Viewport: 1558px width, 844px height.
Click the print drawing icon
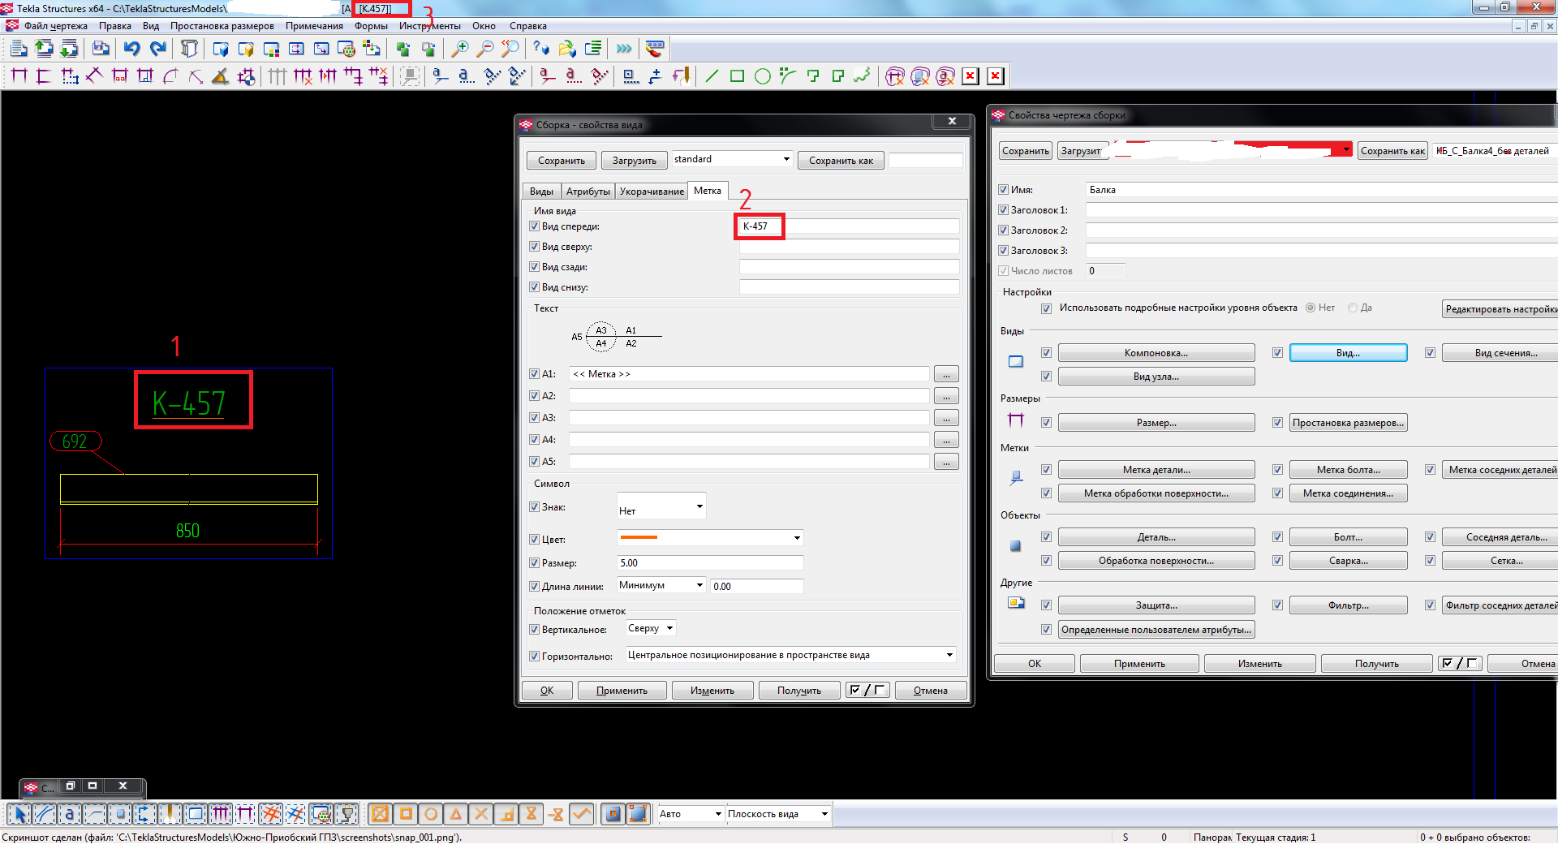[x=100, y=49]
